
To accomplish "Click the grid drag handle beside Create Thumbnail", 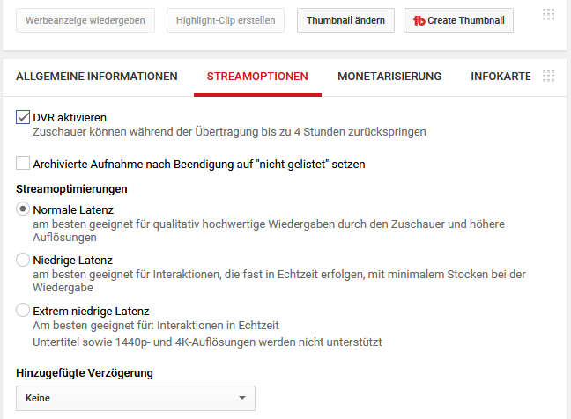I will pos(549,15).
